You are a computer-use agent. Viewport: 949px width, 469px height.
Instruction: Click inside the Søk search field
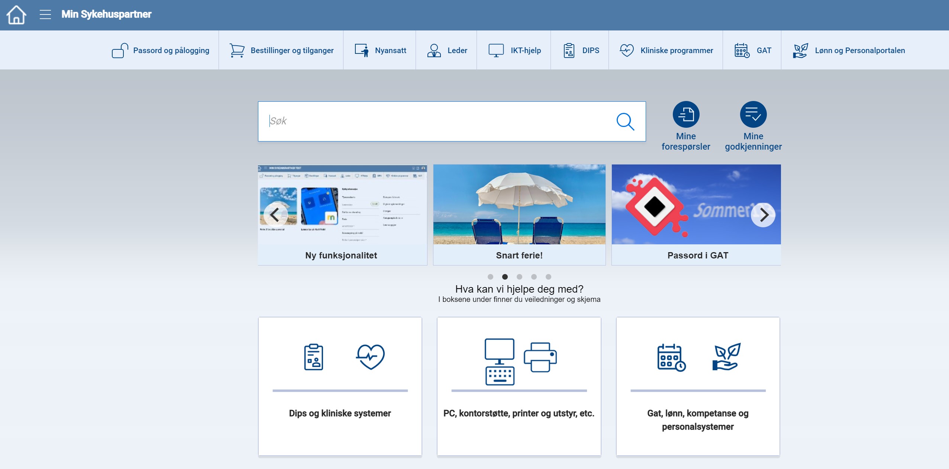pyautogui.click(x=427, y=121)
